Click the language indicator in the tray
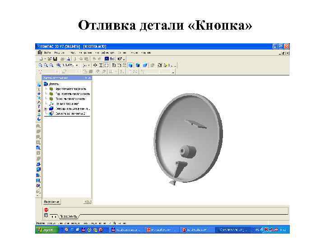 pos(257,229)
